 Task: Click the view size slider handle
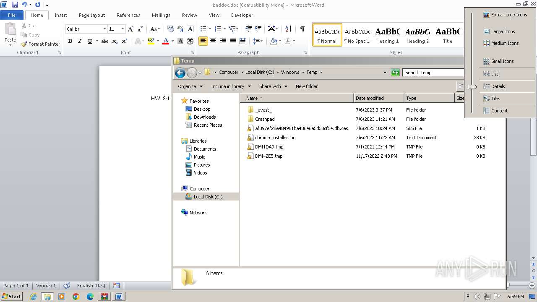pos(472,86)
